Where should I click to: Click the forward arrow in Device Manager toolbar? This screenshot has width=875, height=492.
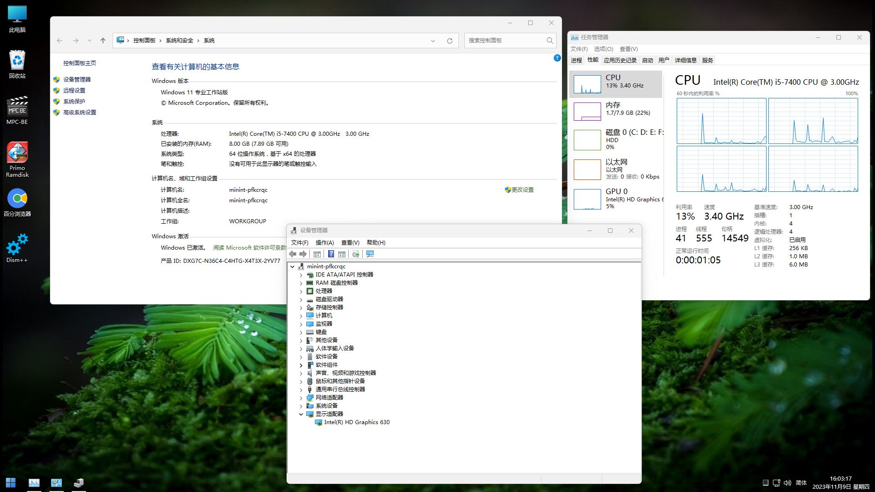click(x=303, y=254)
